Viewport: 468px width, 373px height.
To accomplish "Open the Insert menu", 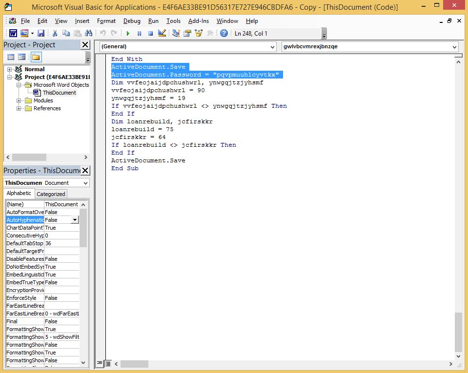I will pos(82,21).
